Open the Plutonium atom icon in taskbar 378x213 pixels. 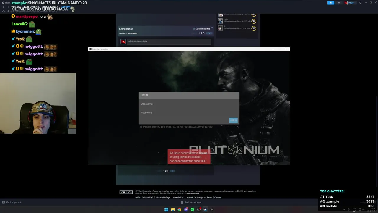point(212,209)
